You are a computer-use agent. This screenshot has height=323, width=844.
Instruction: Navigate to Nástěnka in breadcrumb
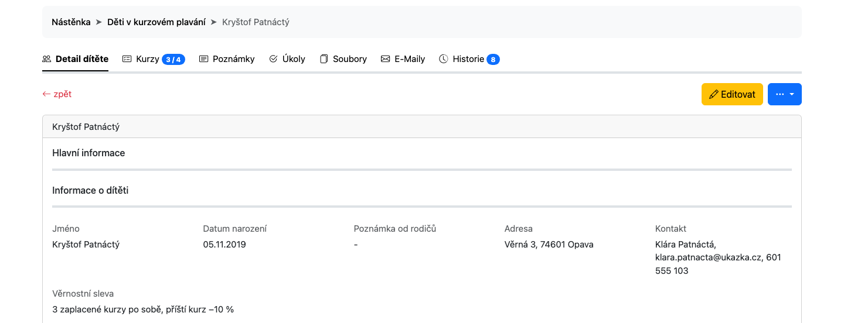(x=71, y=22)
